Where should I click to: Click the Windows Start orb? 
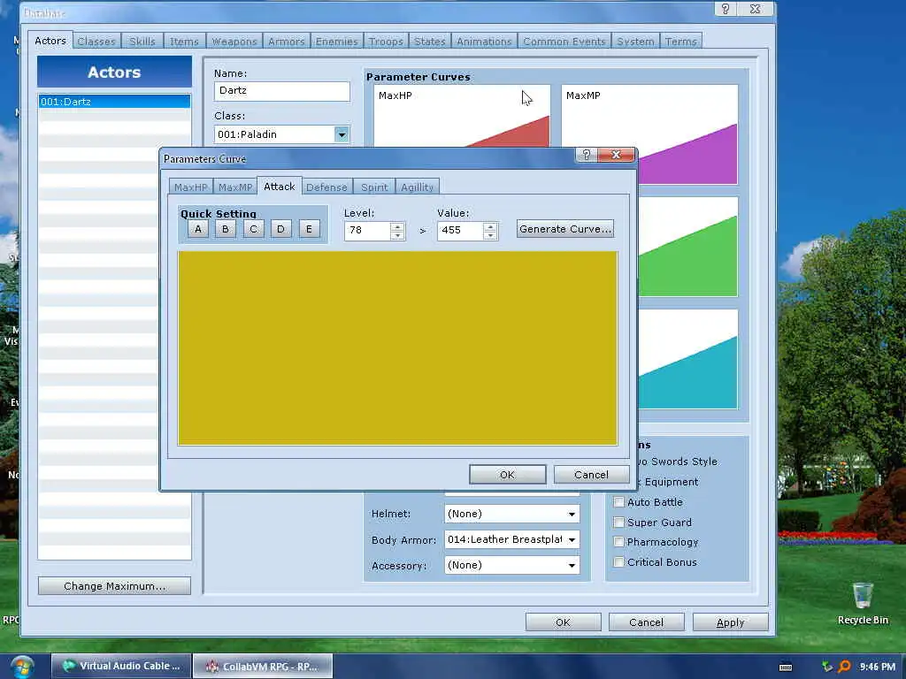(21, 667)
